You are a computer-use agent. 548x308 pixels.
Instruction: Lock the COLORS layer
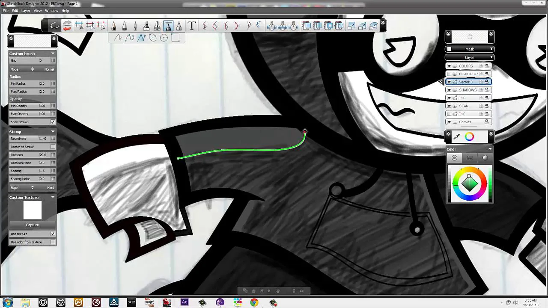pos(487,66)
